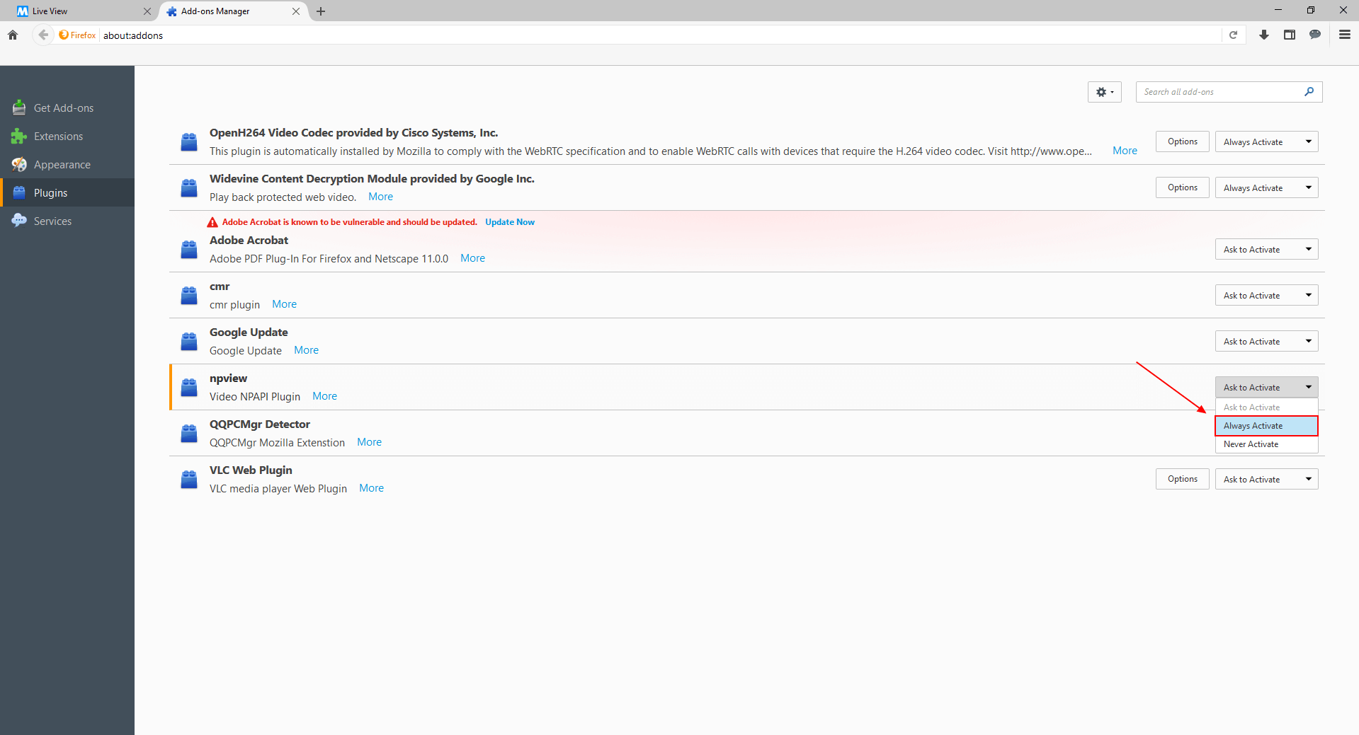Screen dimensions: 1359x735
Task: Open Adobe Acrobat Ask to Activate dropdown
Action: (x=1266, y=249)
